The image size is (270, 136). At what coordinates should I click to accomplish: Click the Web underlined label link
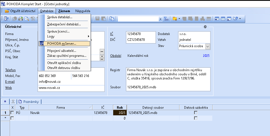click(x=9, y=88)
